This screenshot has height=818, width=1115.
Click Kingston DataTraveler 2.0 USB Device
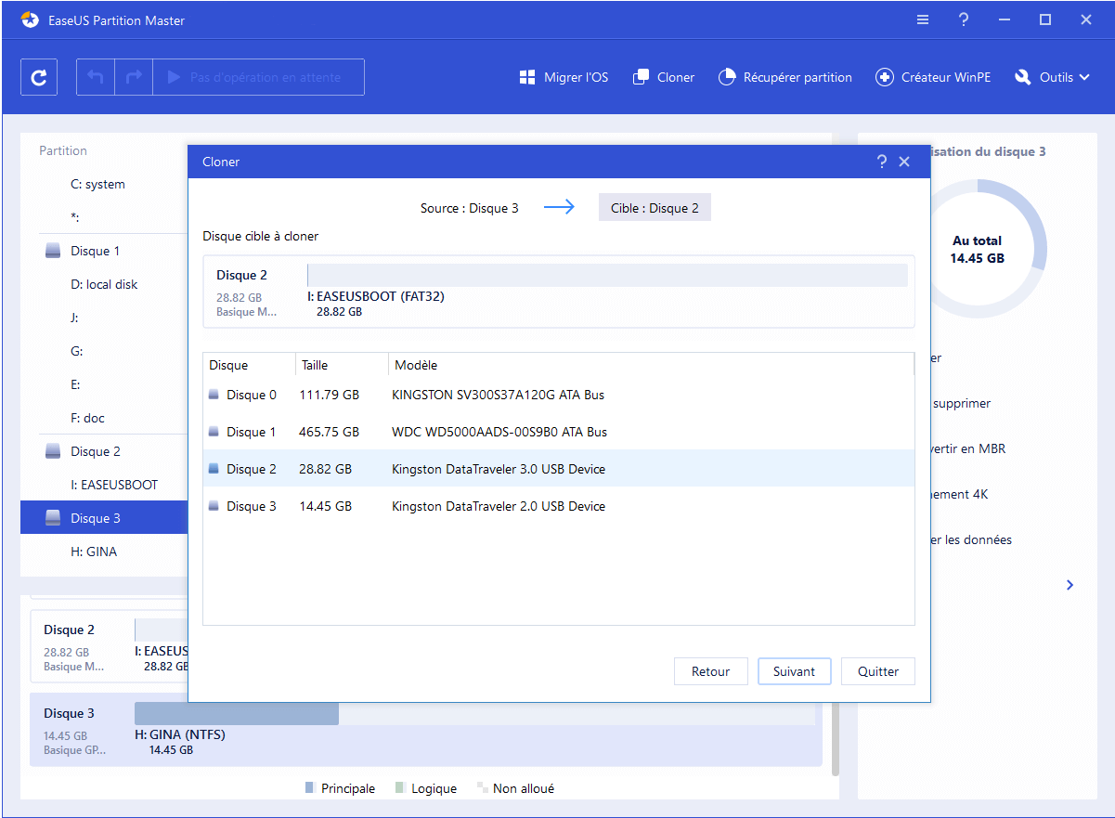[499, 506]
